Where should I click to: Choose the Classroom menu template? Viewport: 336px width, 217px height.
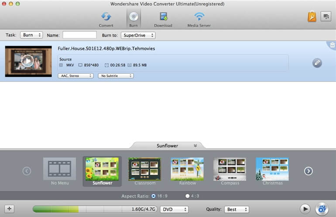144,171
